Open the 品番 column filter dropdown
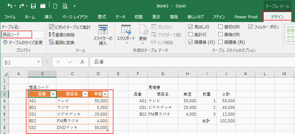This screenshot has height=134, width=295. coord(53,94)
